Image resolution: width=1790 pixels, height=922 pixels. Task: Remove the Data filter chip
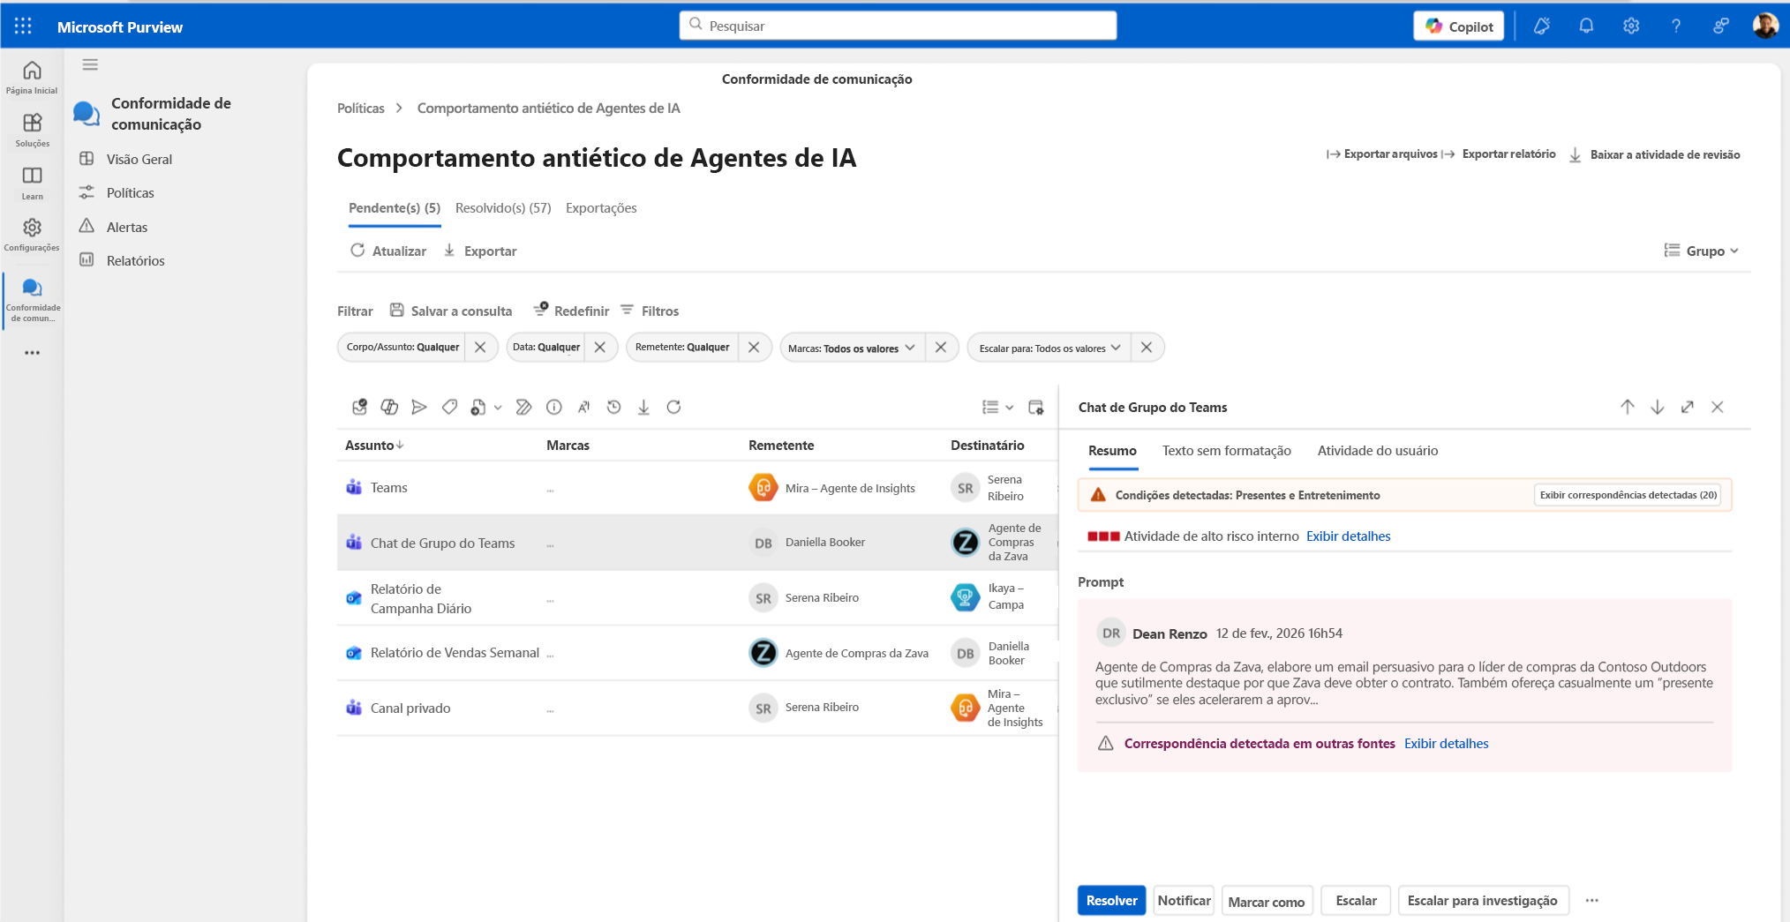[x=600, y=347]
